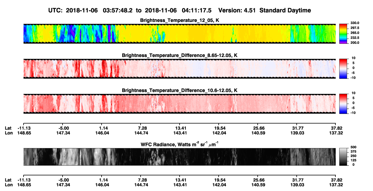The image size is (373, 191).
Task: Click the start time 03:57:48.2 in the header
Action: (118, 10)
